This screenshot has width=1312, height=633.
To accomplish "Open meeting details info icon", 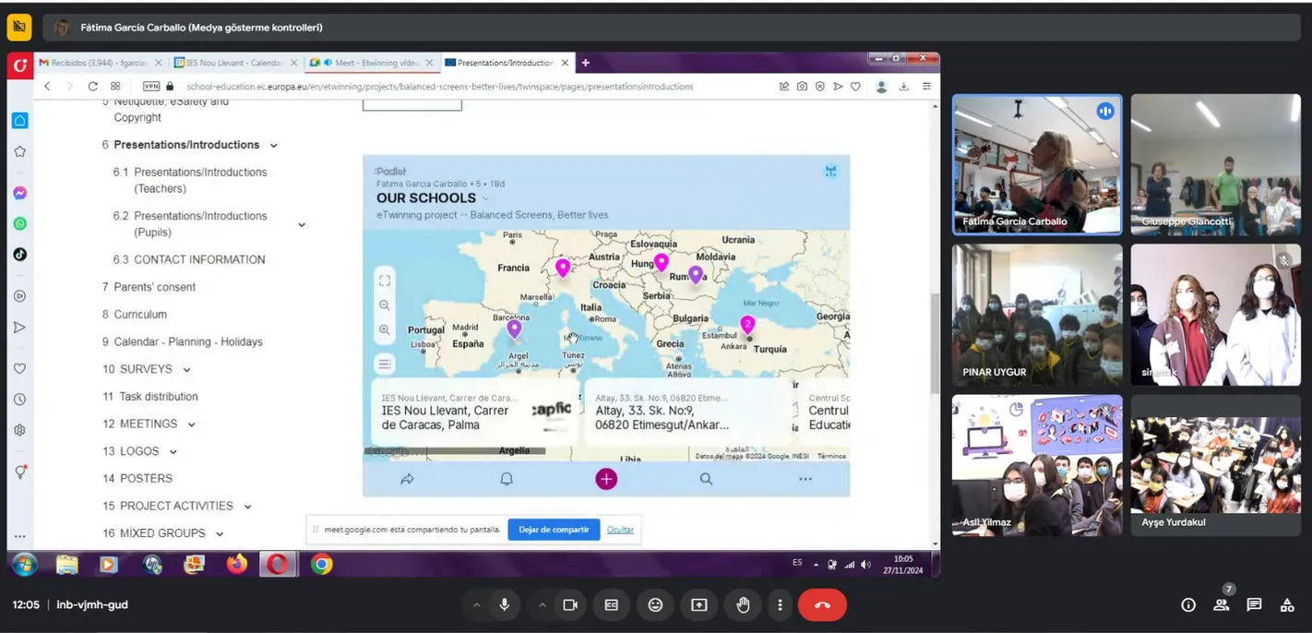I will click(1188, 605).
